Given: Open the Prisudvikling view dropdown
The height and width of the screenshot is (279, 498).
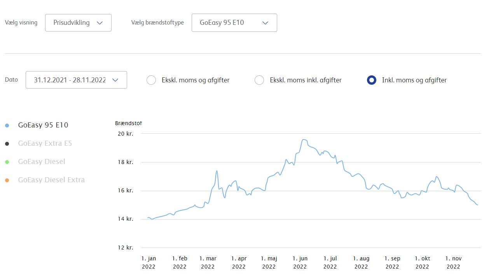Looking at the screenshot, I should [x=78, y=23].
